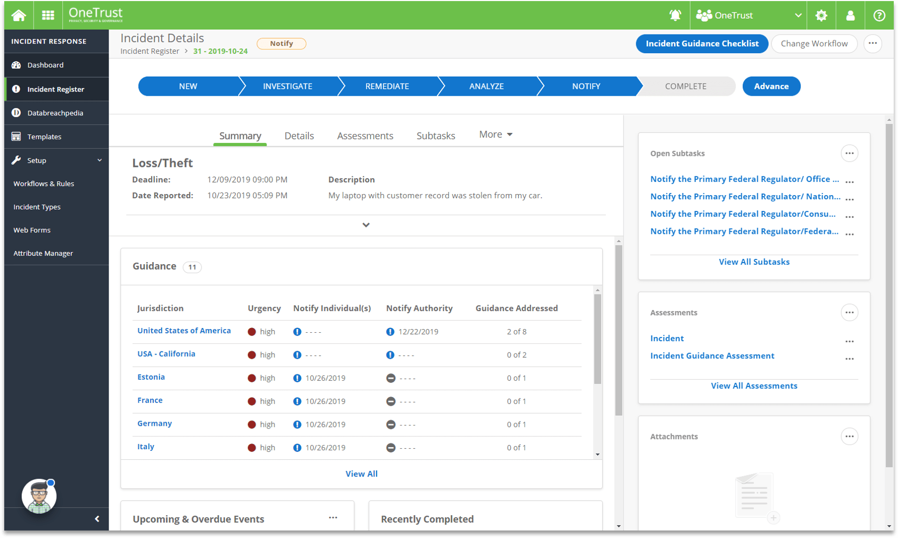Open Attribute Manager
The width and height of the screenshot is (898, 538).
tap(43, 254)
